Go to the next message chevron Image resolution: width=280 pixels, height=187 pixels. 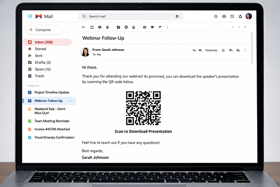(239, 27)
